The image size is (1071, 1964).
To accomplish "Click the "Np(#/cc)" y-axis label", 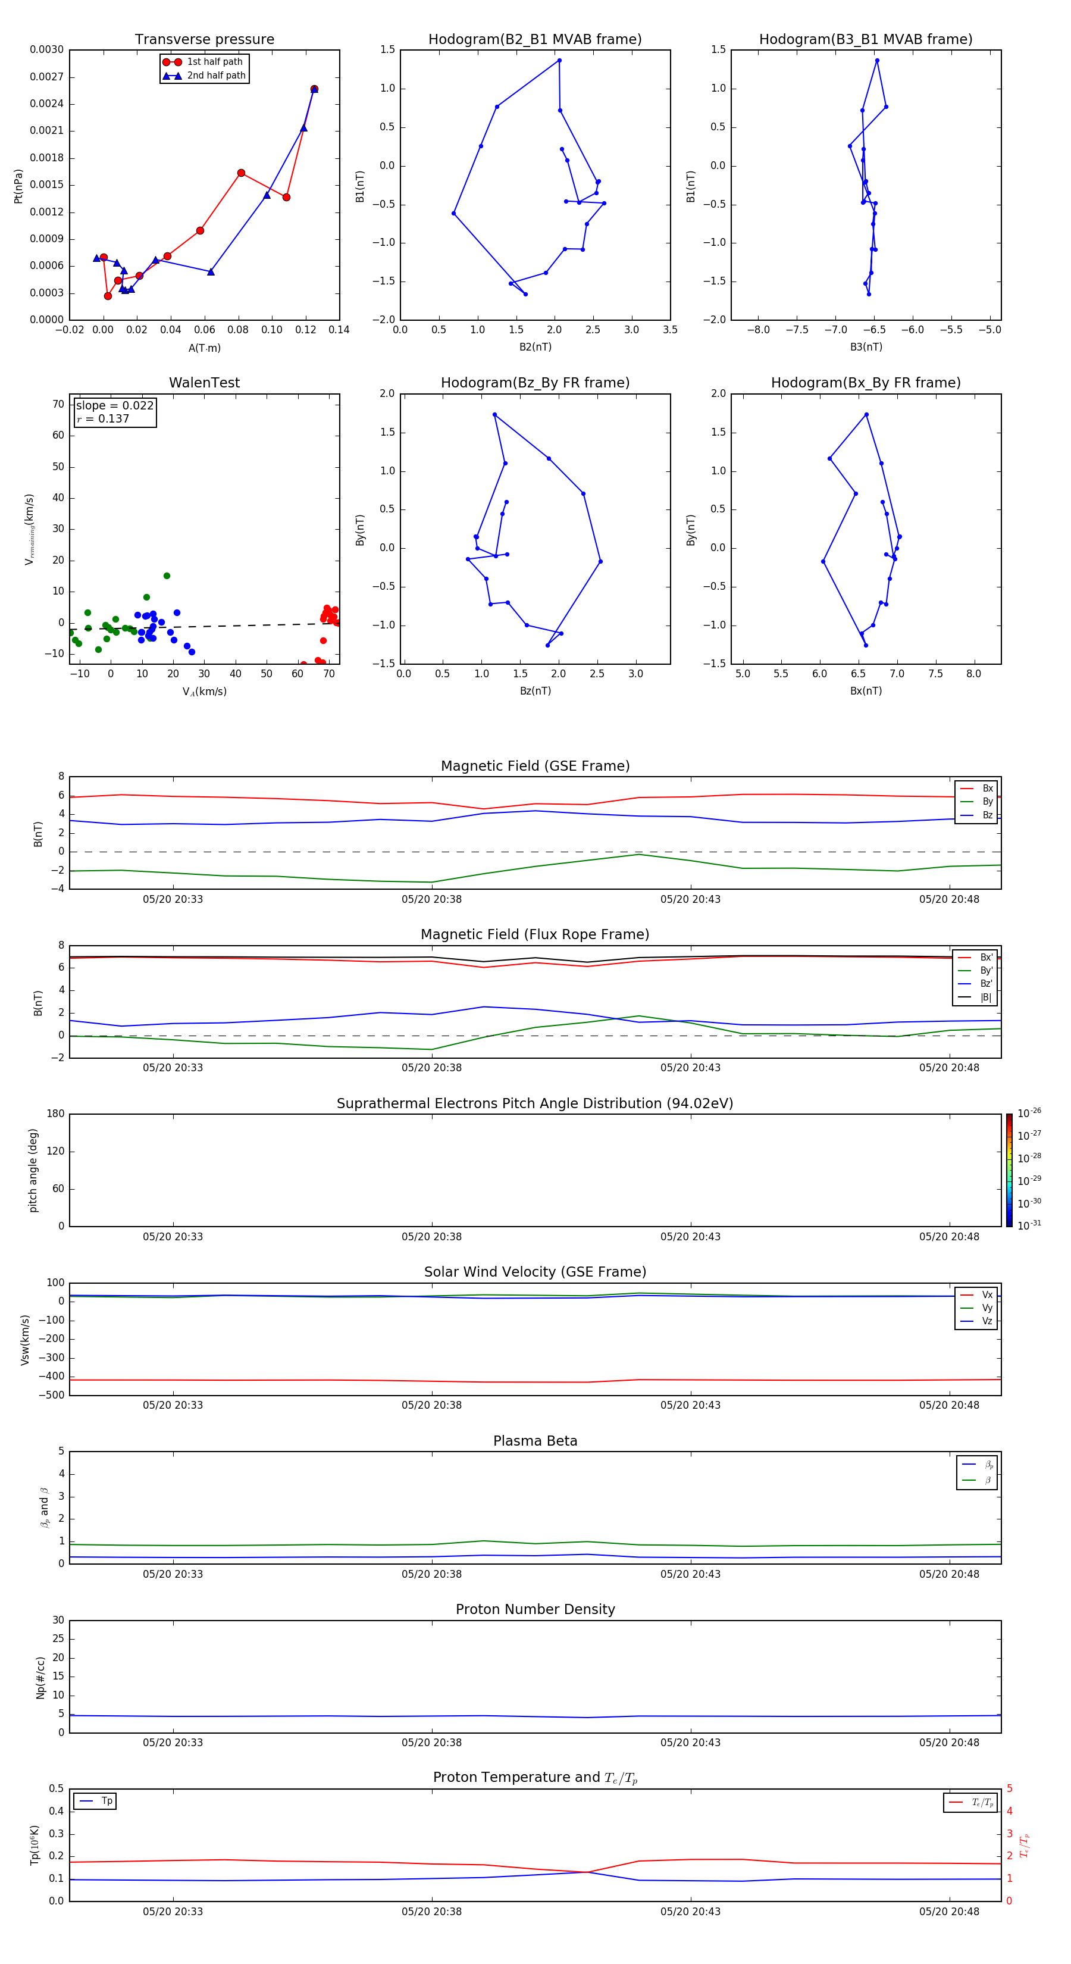I will pyautogui.click(x=40, y=1677).
